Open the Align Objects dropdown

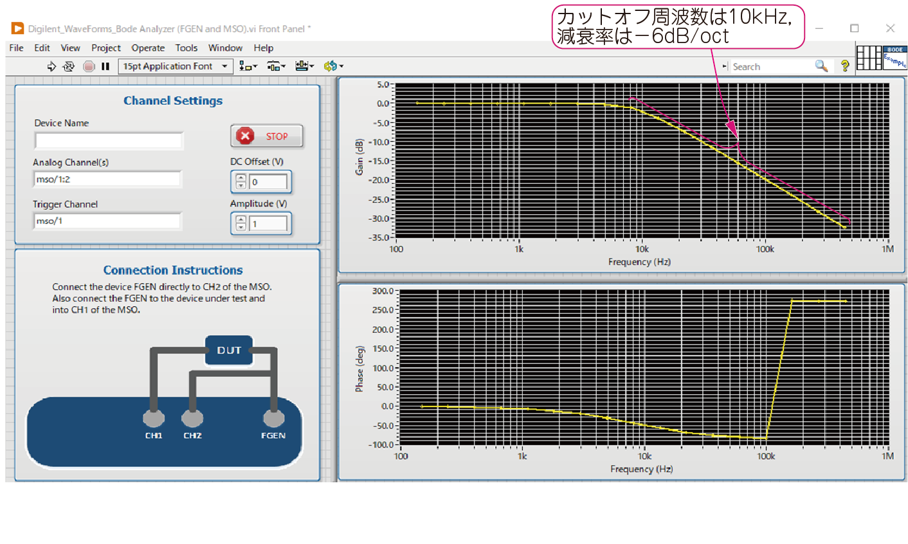[248, 66]
